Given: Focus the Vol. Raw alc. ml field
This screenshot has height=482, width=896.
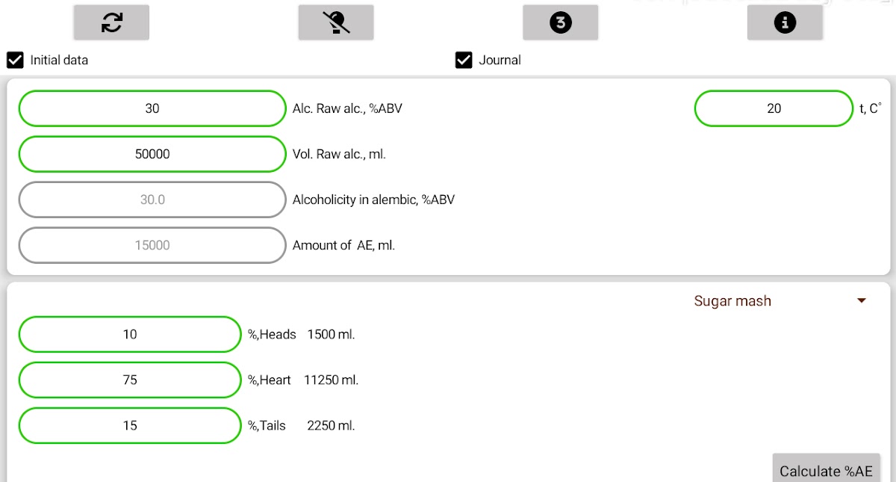Looking at the screenshot, I should [x=152, y=154].
